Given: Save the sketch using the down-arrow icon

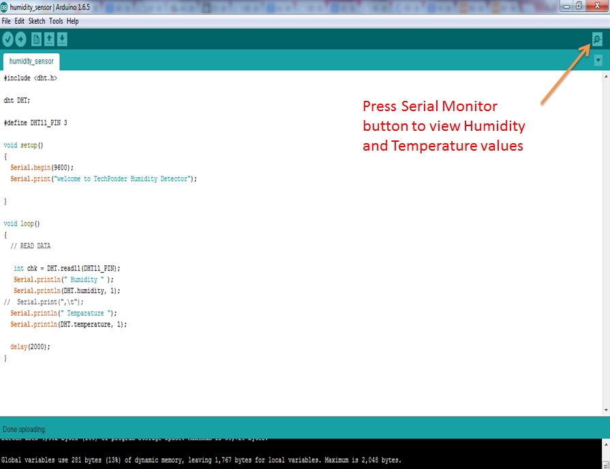Looking at the screenshot, I should [x=62, y=40].
